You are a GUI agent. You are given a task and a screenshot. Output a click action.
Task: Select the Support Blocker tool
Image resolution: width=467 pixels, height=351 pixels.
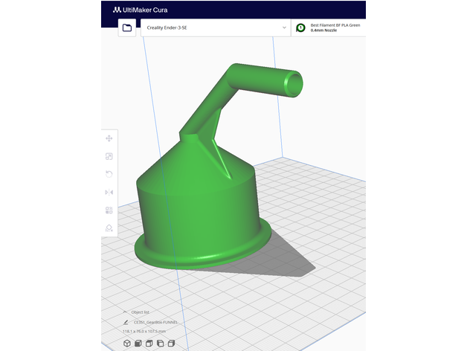[109, 228]
